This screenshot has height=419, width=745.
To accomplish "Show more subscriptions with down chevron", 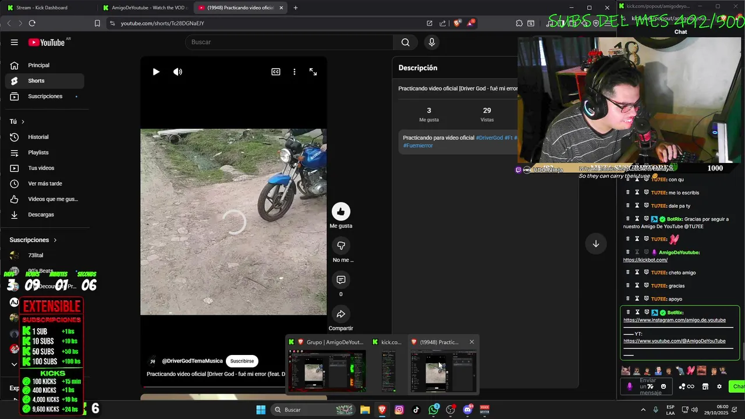I will [15, 364].
